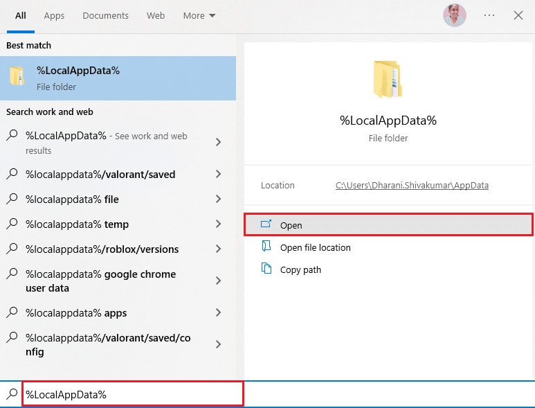Click search icon beside '%localappdata%/roblox/versions'

click(12, 249)
